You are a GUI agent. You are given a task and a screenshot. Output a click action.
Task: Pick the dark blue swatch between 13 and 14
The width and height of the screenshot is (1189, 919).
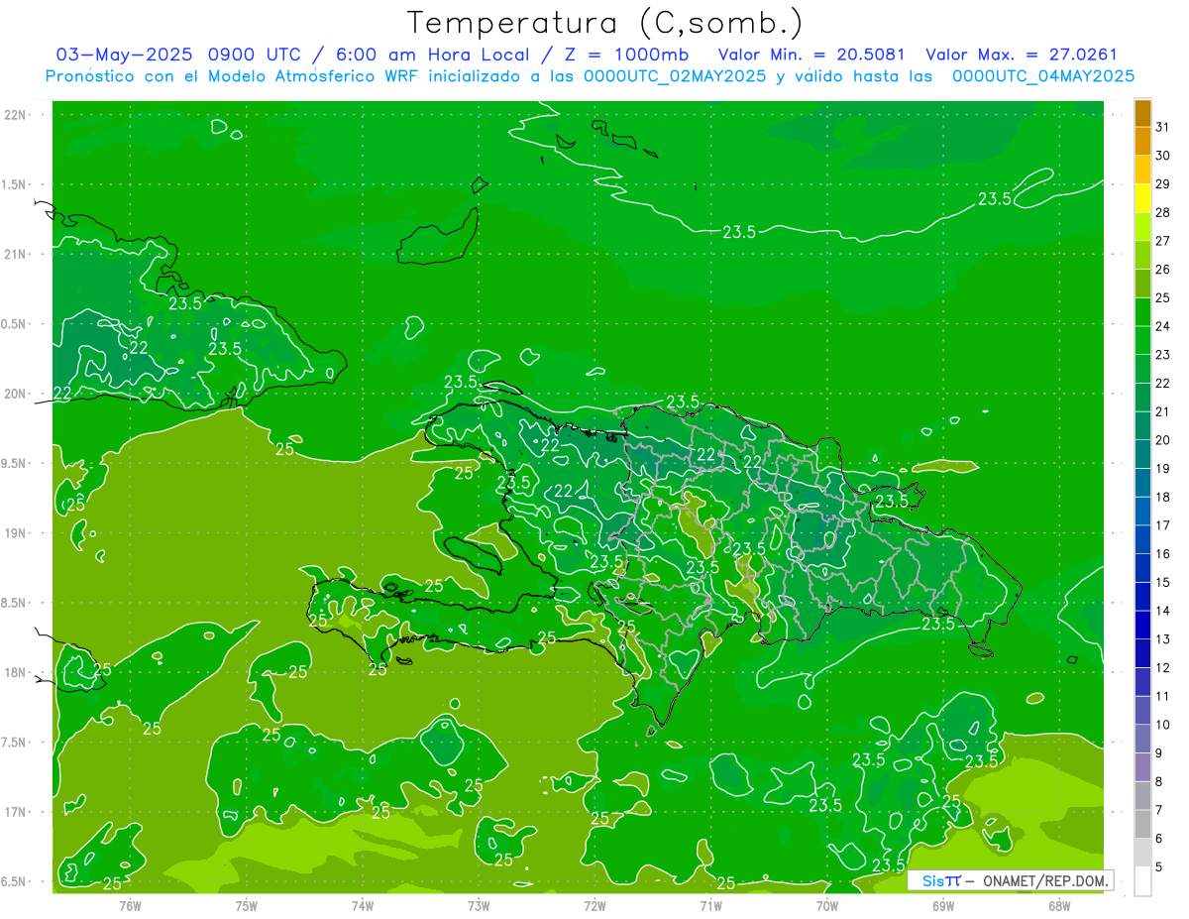point(1142,626)
